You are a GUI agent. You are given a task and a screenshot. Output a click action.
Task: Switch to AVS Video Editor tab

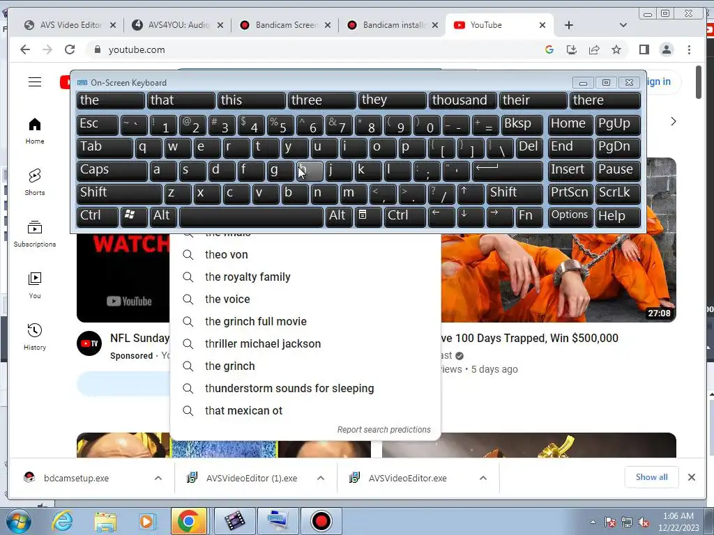(x=70, y=25)
